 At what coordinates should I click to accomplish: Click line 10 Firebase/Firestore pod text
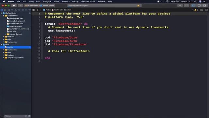click(x=70, y=45)
